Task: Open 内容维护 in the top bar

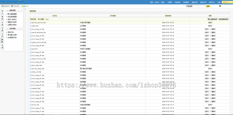Action: (186, 2)
